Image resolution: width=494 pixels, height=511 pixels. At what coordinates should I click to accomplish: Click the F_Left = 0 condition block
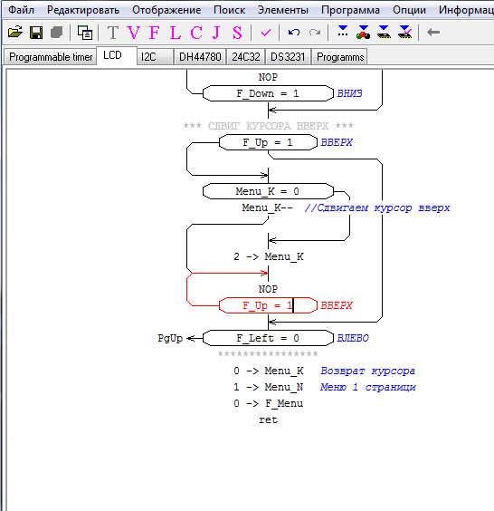pos(268,338)
